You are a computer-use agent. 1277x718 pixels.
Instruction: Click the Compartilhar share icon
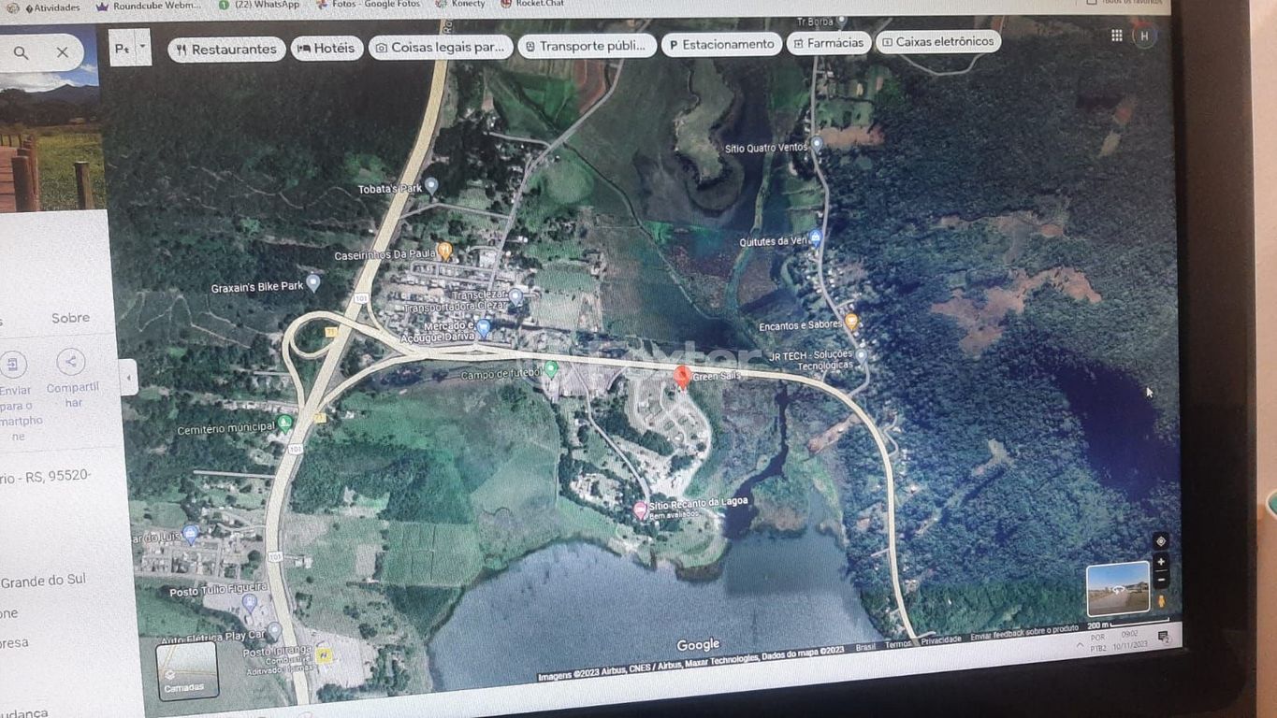point(70,363)
